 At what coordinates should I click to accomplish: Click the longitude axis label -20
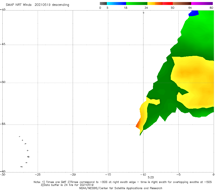pyautogui.click(x=73, y=175)
